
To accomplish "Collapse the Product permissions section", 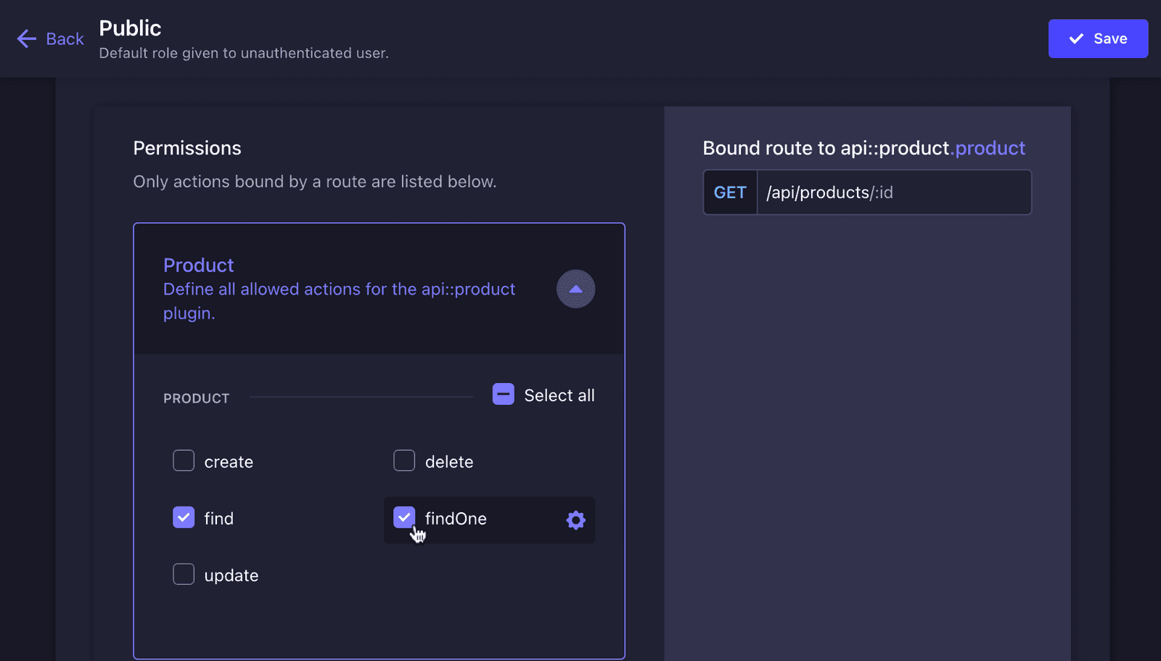I will 575,289.
